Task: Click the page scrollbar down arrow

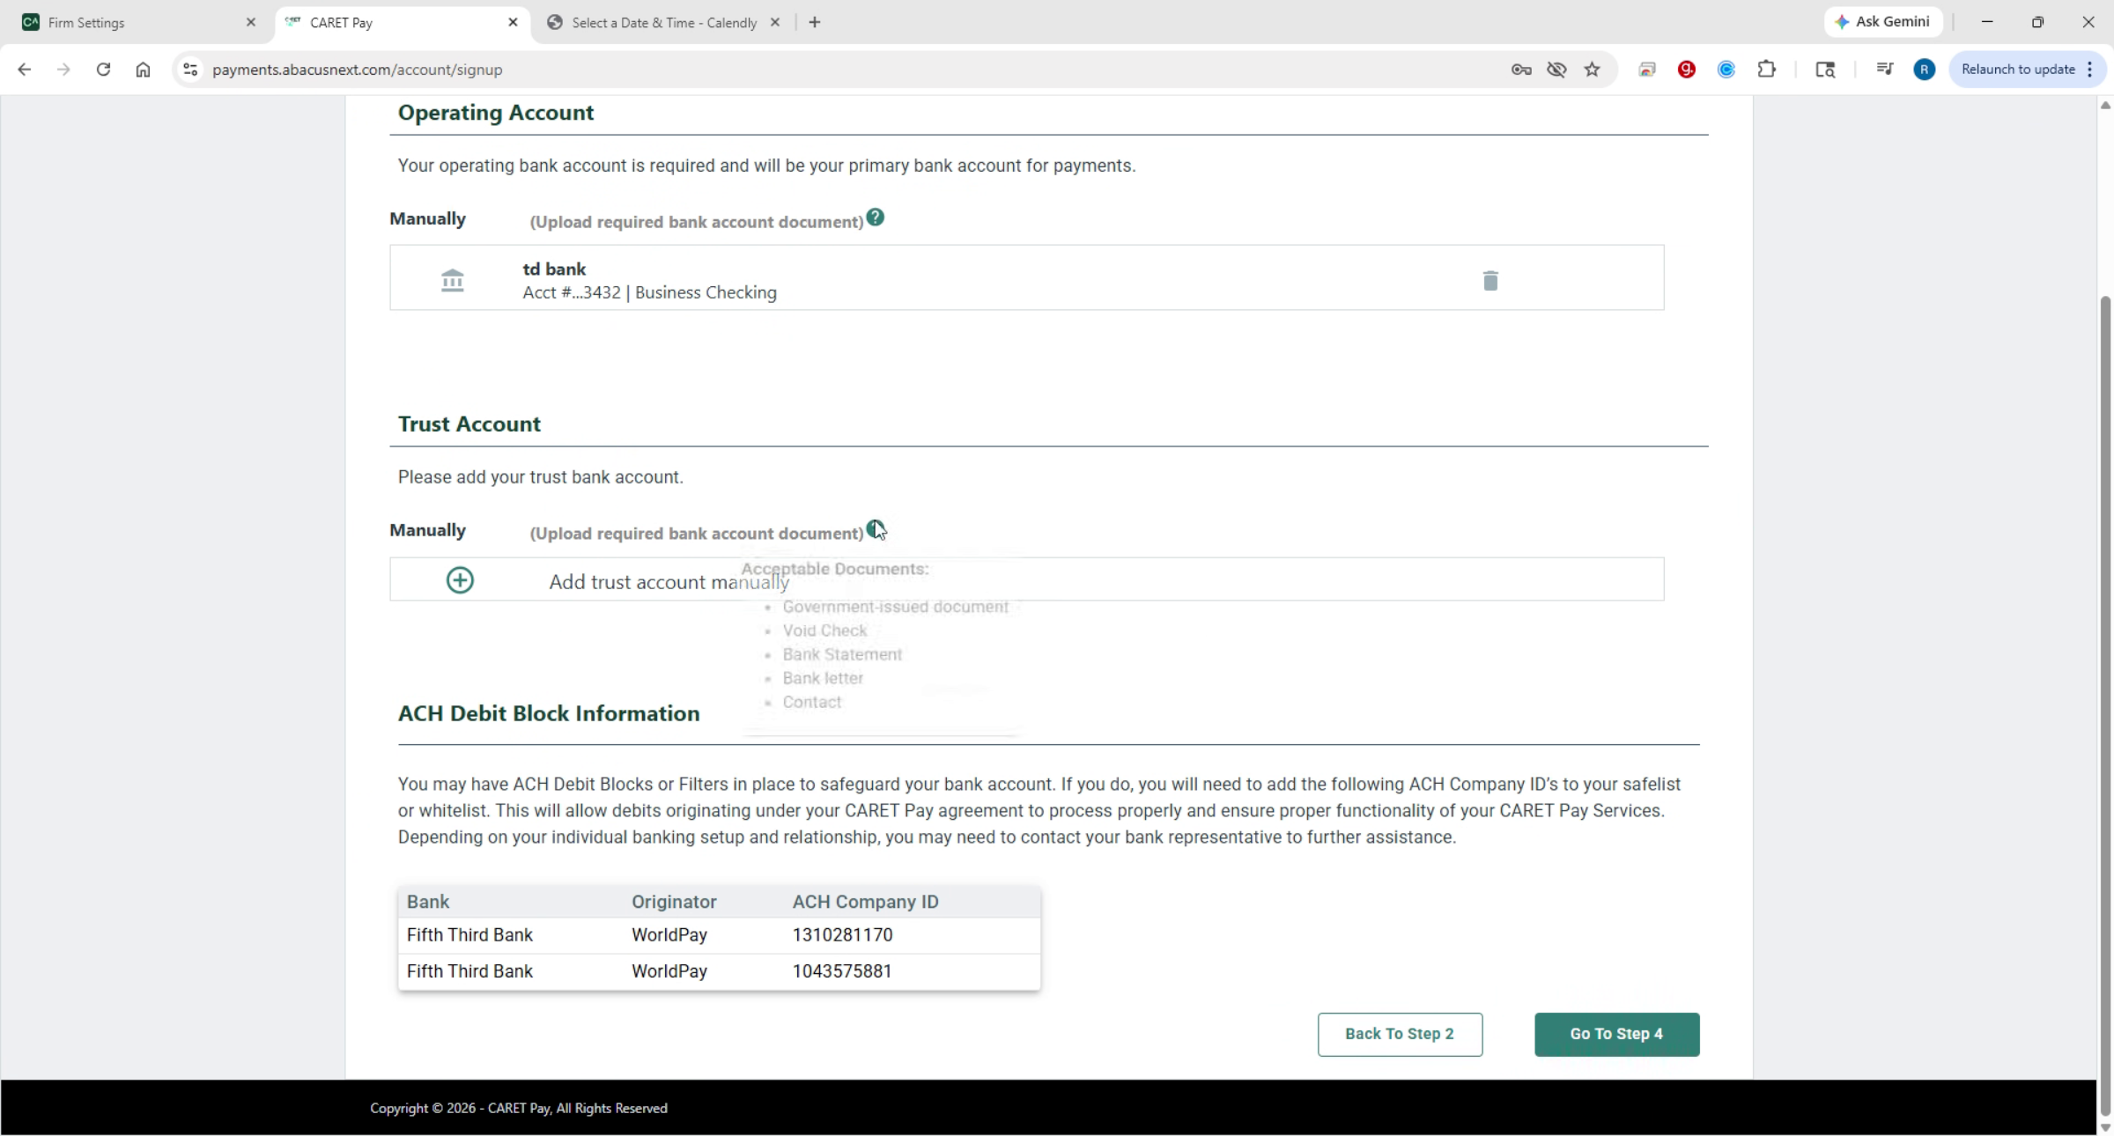Action: pos(2105,1126)
